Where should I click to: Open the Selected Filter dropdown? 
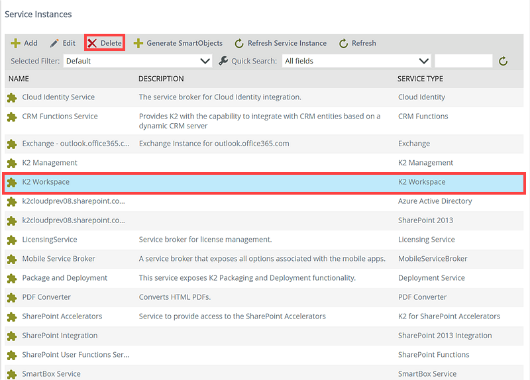(138, 61)
